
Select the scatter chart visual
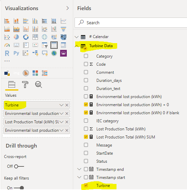pyautogui.click(x=7, y=37)
